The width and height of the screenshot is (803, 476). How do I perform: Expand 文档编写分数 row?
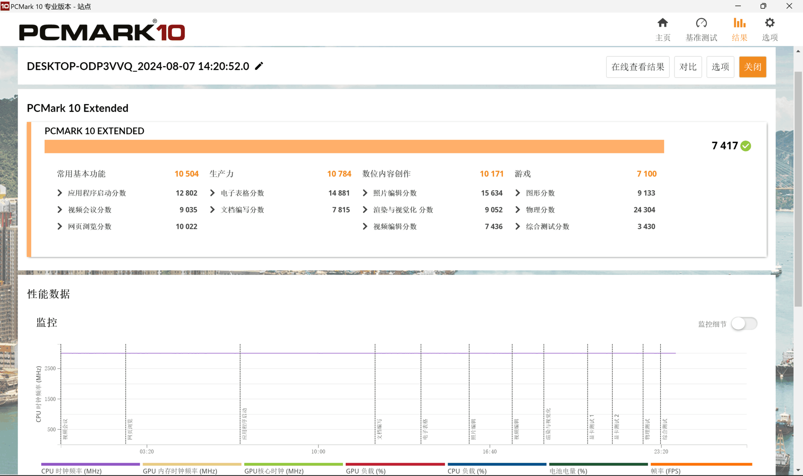(x=212, y=210)
